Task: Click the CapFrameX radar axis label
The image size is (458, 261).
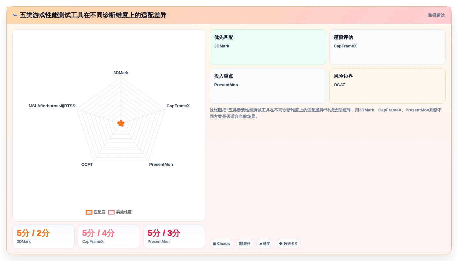Action: tap(178, 106)
